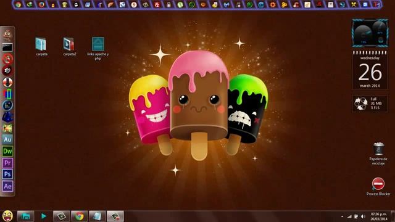Open Adobe Audition from the side dock
This screenshot has height=222, width=395.
(7, 140)
